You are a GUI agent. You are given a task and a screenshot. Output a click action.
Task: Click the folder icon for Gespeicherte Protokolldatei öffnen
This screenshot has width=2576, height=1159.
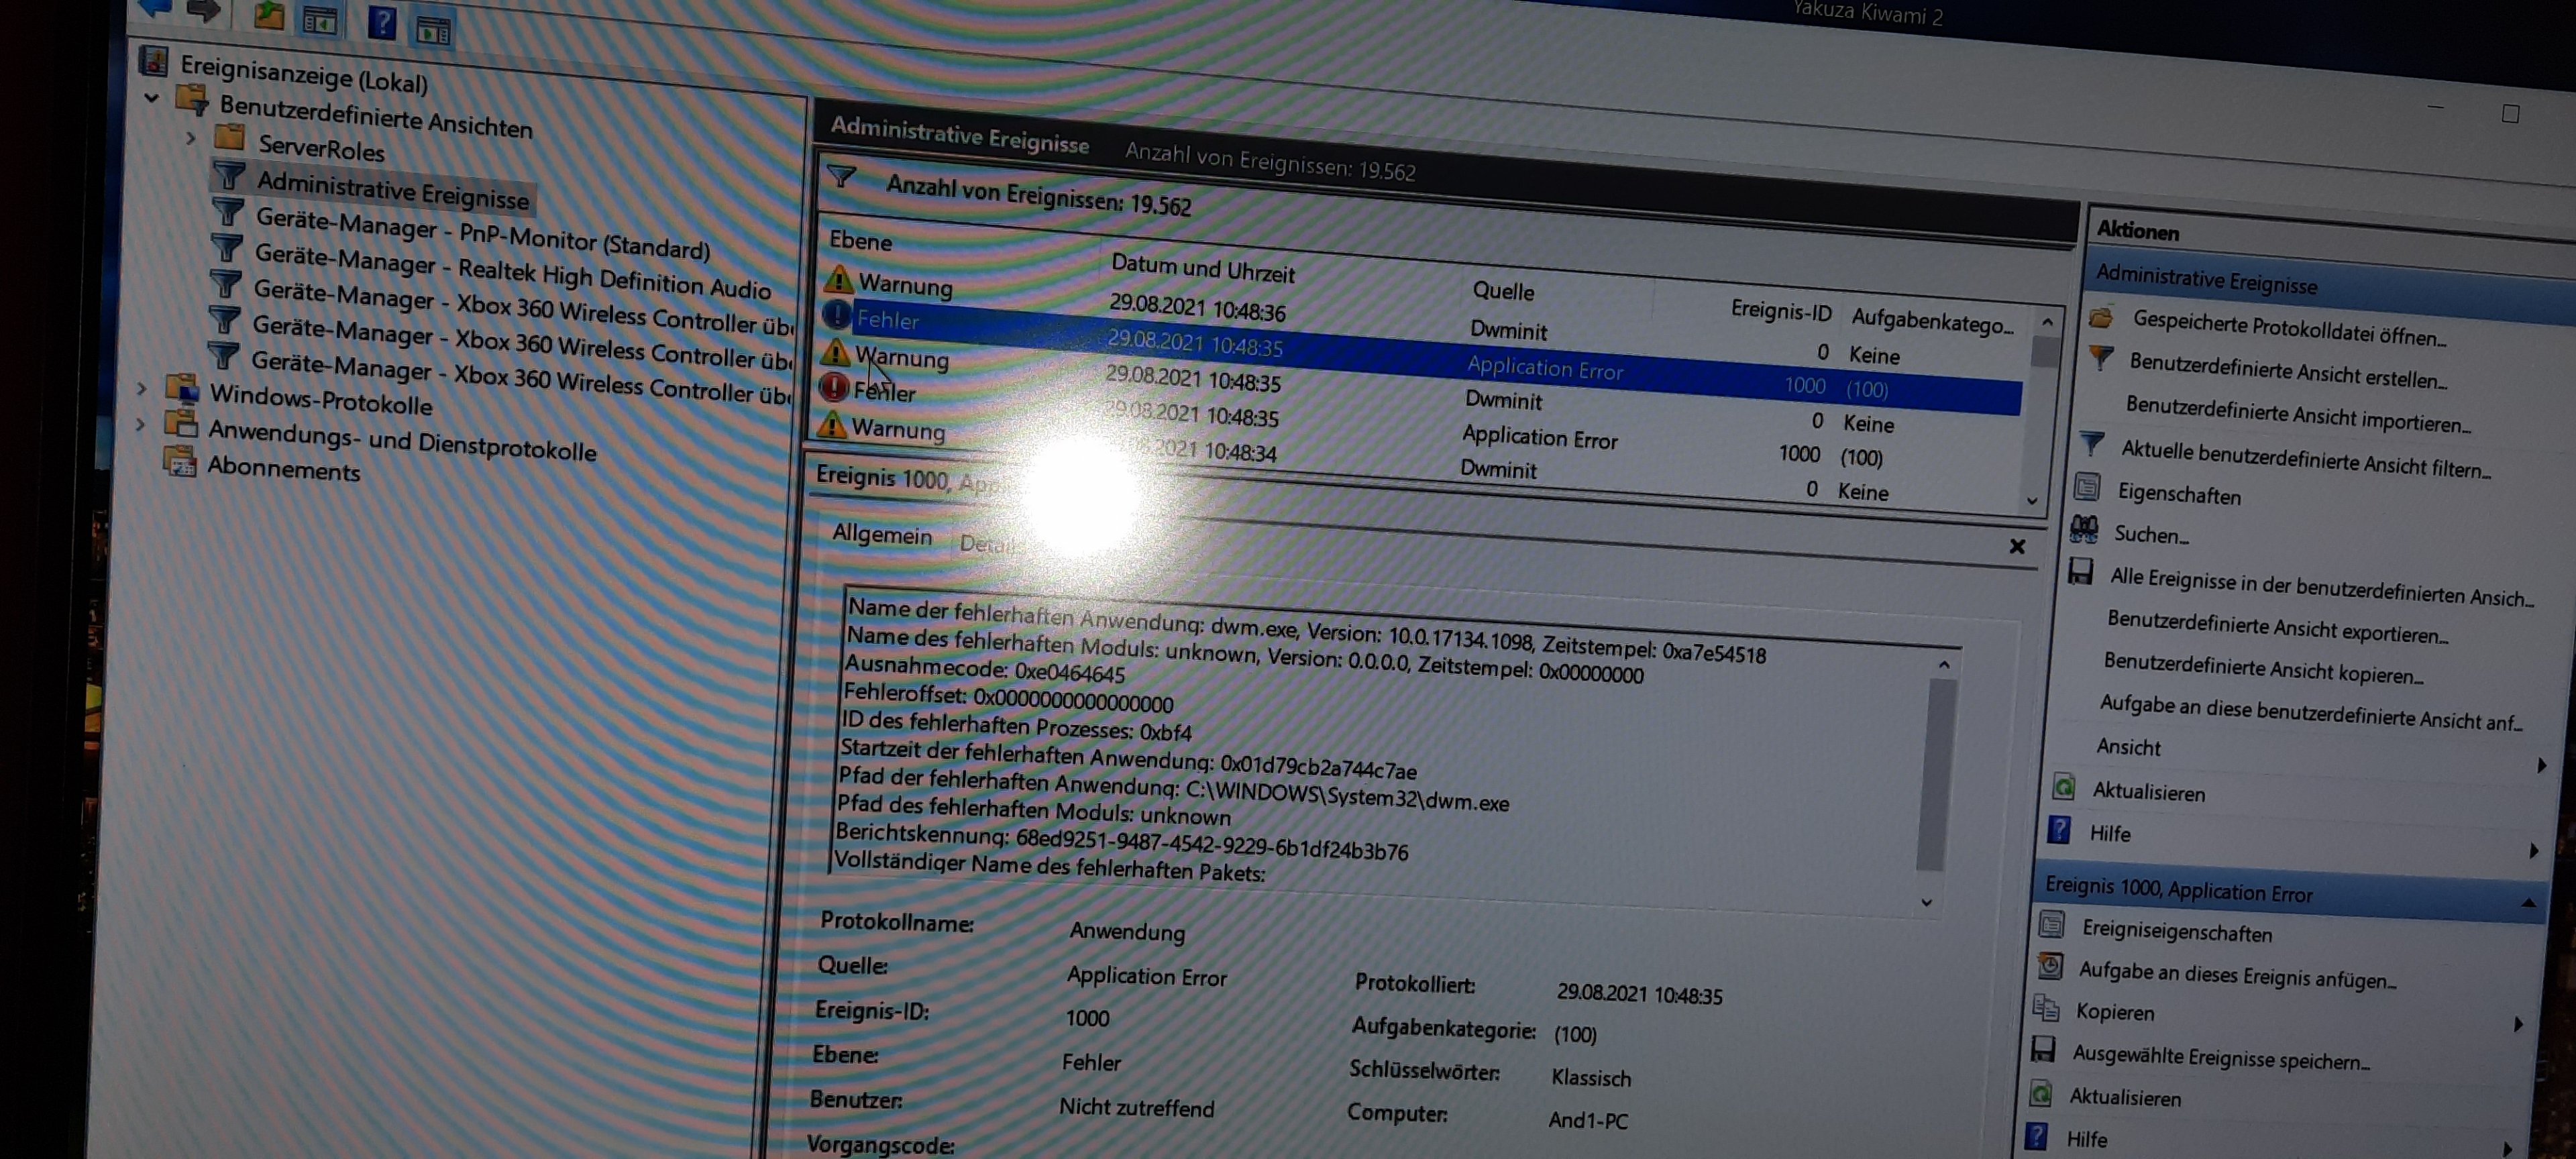2102,318
